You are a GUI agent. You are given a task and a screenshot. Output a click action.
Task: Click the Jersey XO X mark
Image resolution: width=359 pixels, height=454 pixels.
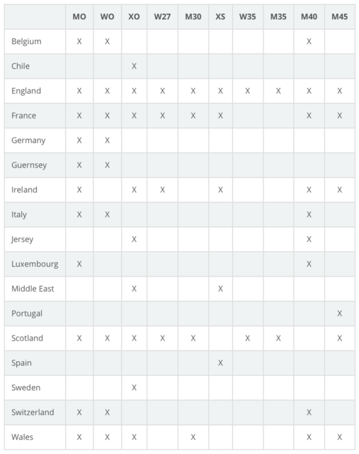point(134,240)
